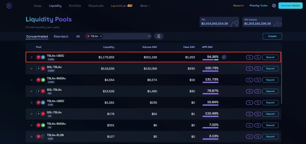The width and height of the screenshot is (306, 144).
Task: Click the APR bar under 131.73%
Action: pyautogui.click(x=210, y=82)
